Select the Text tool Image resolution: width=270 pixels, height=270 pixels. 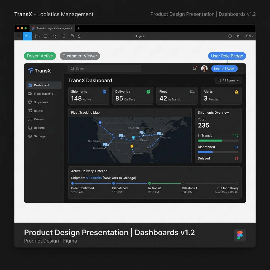click(x=64, y=36)
